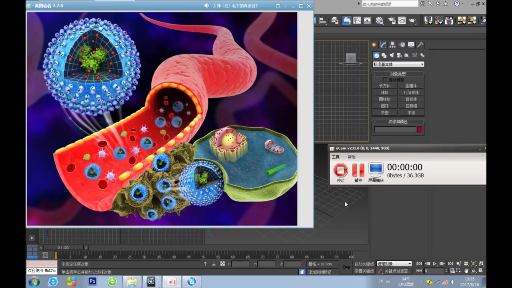Go to the end frame
The image size is (512, 288).
pyautogui.click(x=450, y=264)
